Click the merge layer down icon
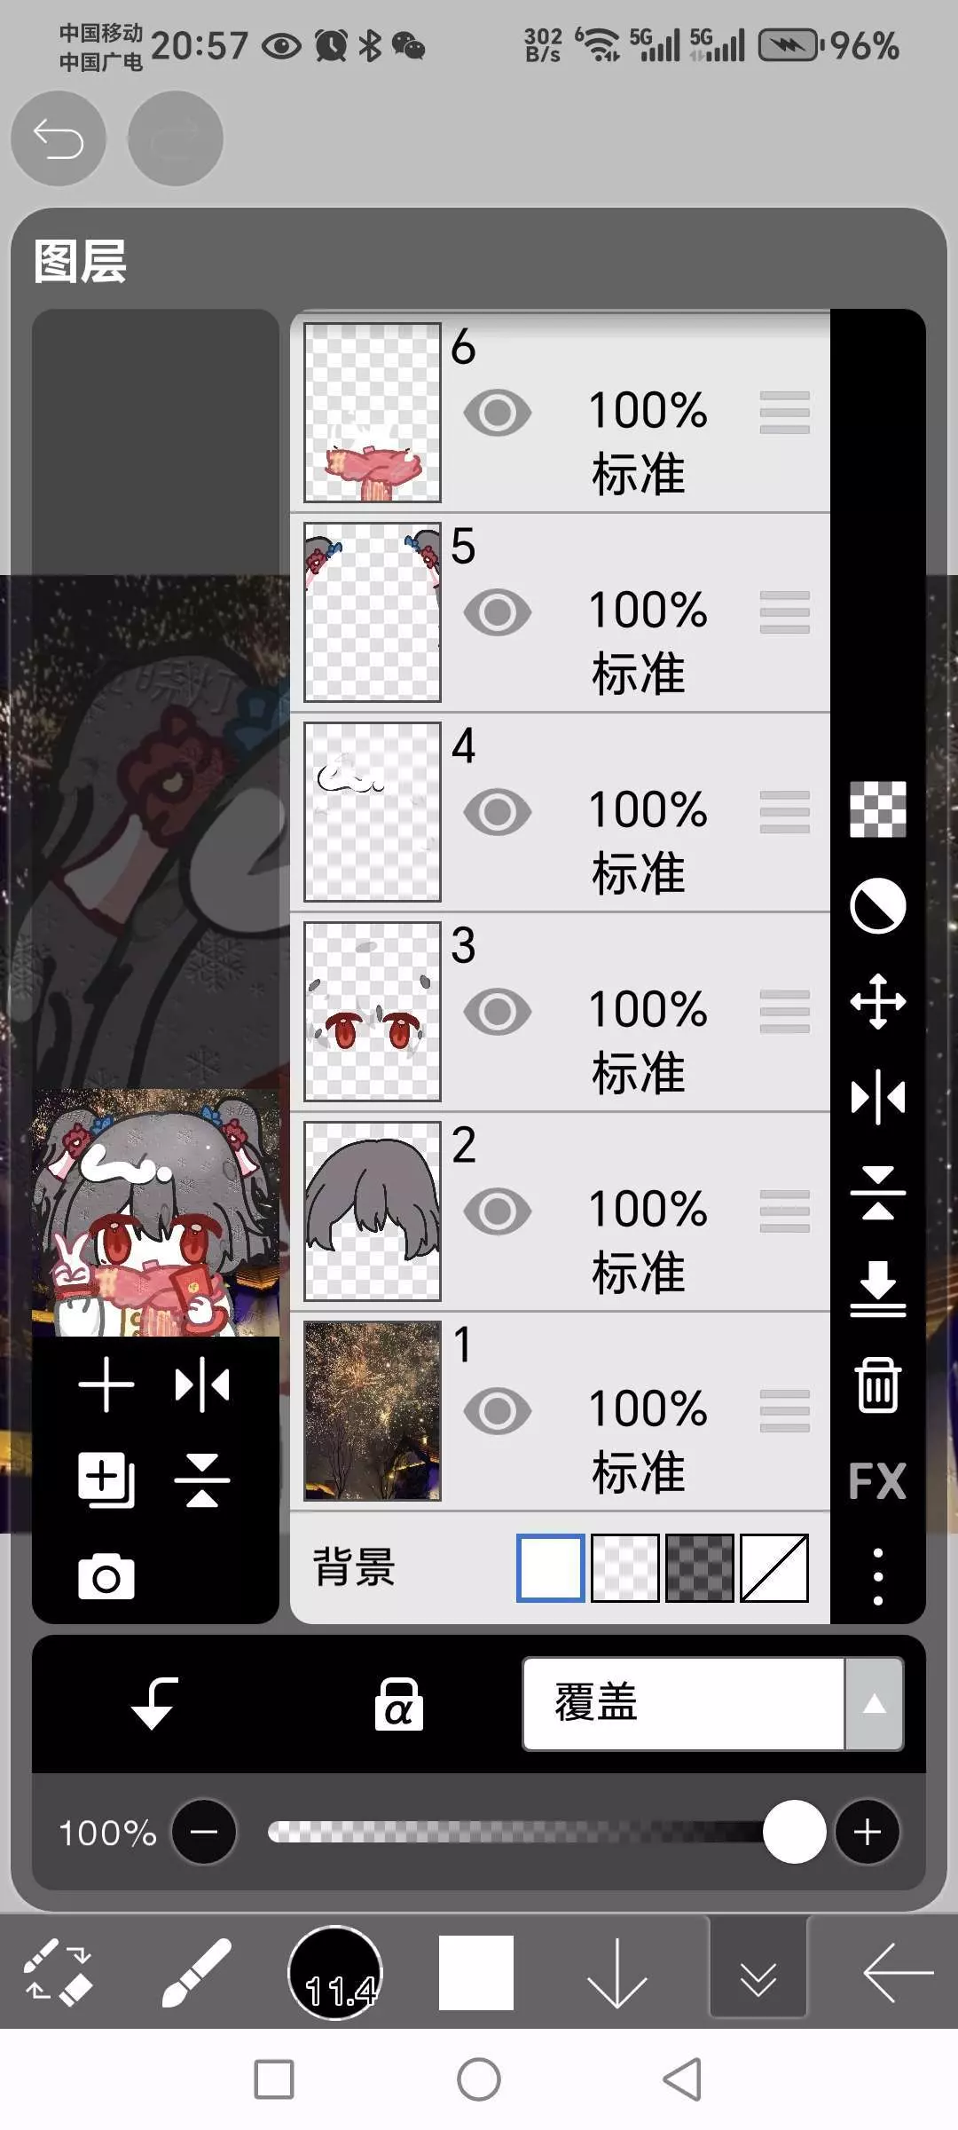The width and height of the screenshot is (958, 2130). (877, 1289)
